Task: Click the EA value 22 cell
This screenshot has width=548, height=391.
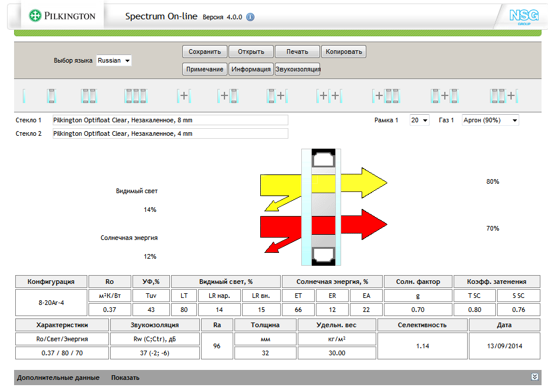Action: [366, 310]
